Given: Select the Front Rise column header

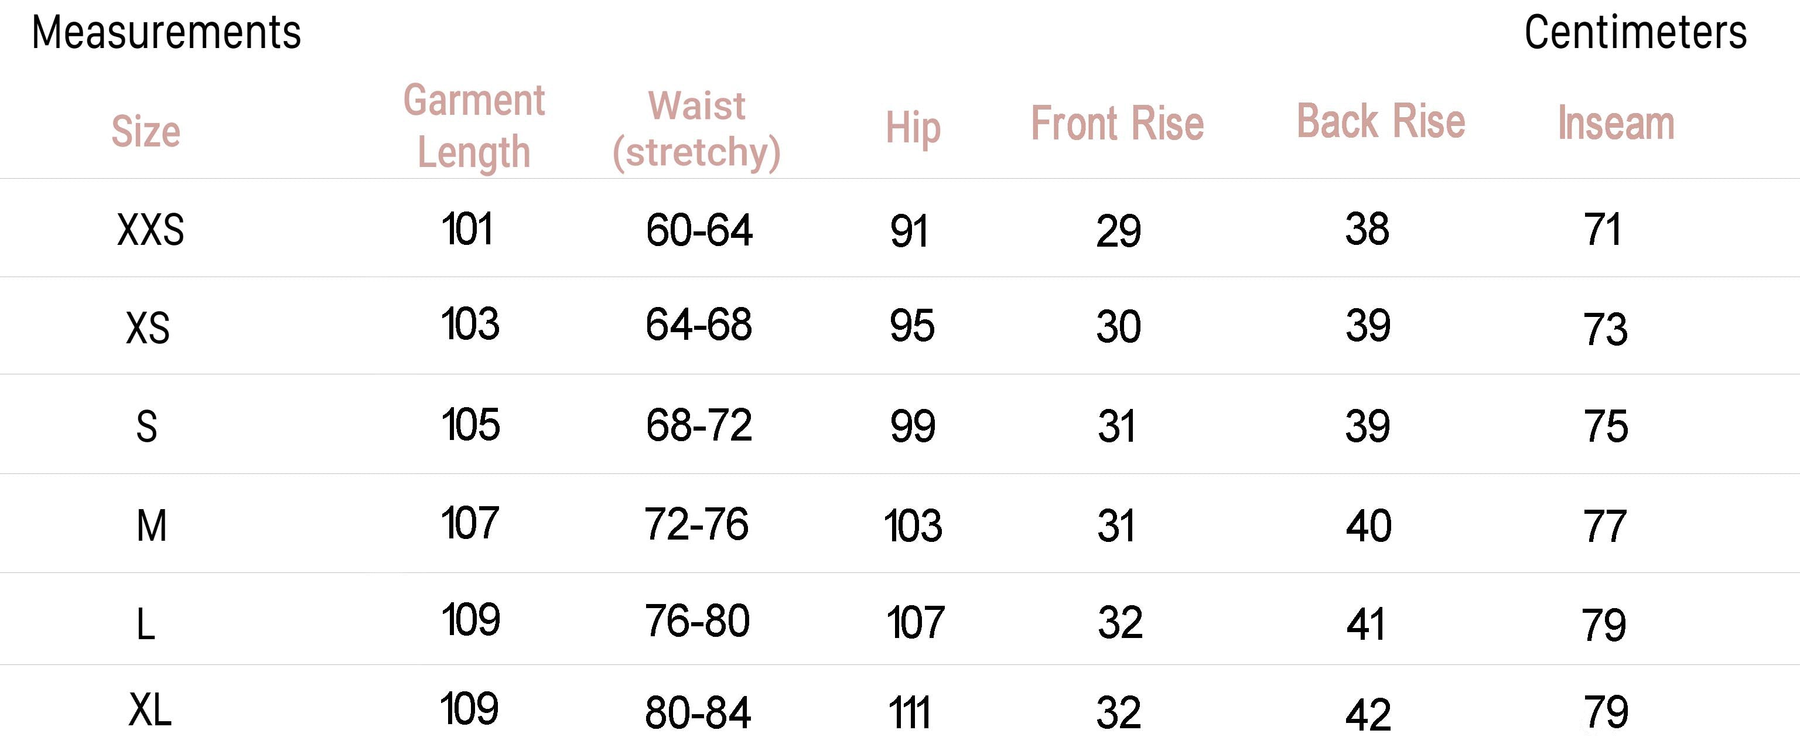Looking at the screenshot, I should 1118,124.
